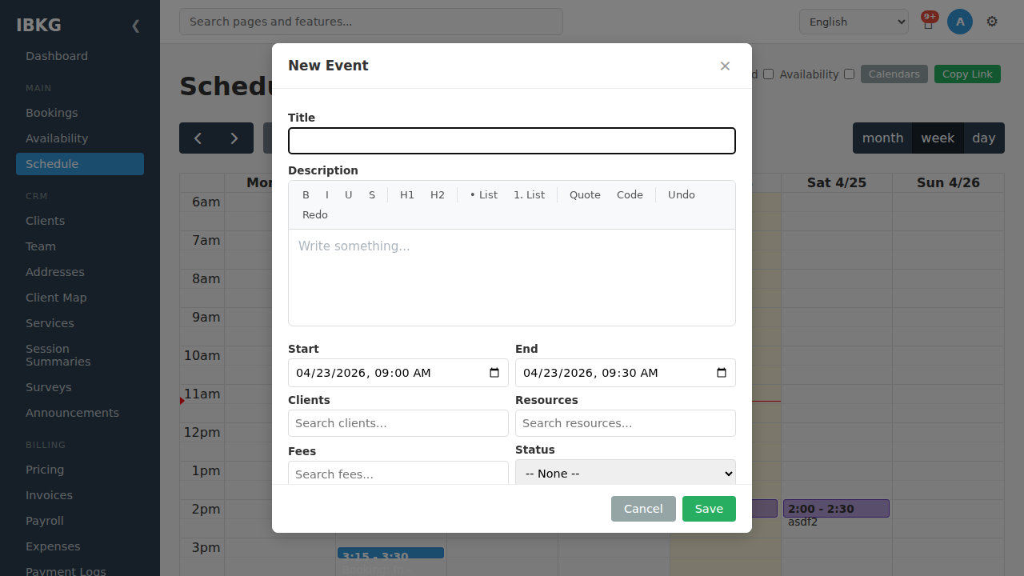Apply H2 heading style
Viewport: 1024px width, 576px height.
tap(438, 194)
